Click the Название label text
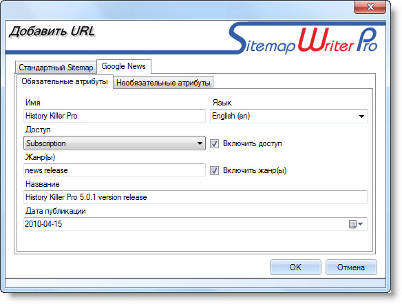This screenshot has height=304, width=402. (43, 184)
